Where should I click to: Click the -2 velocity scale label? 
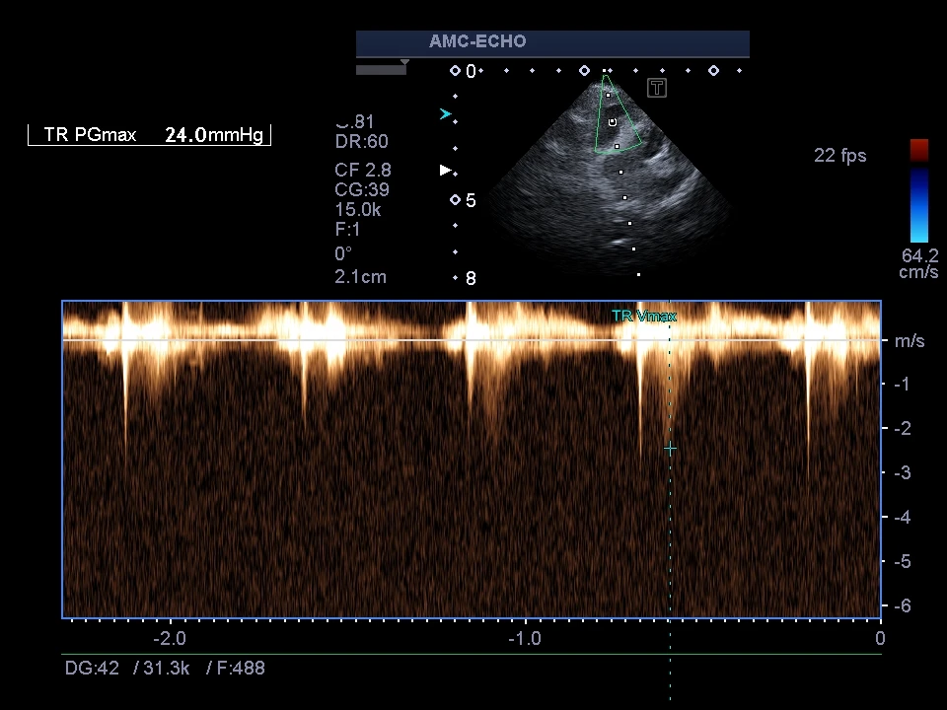pos(901,428)
